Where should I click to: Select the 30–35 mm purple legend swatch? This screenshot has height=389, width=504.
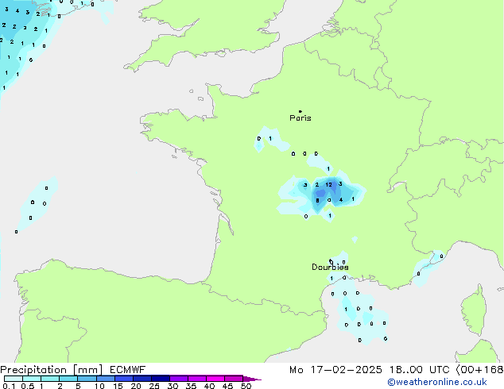click(x=178, y=379)
